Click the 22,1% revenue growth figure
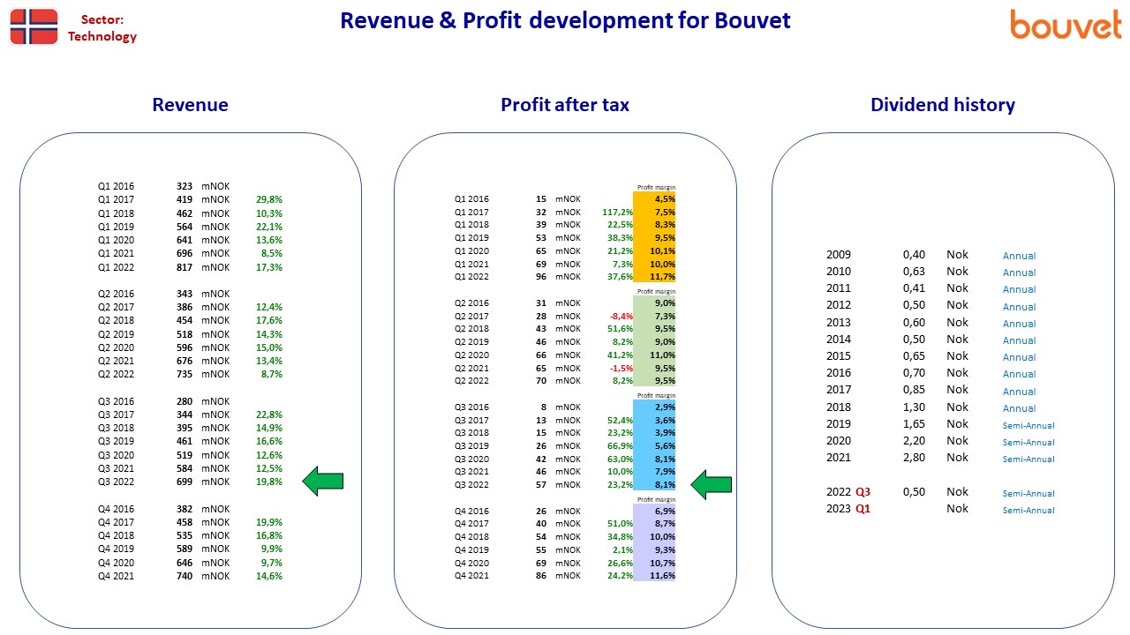Viewport: 1130px width, 635px height. [269, 227]
